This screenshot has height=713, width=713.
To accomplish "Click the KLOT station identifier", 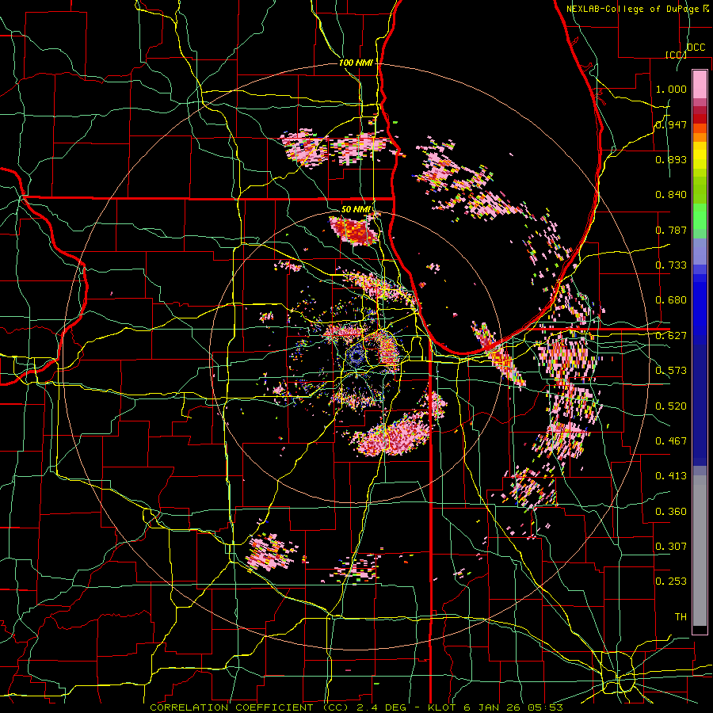I will [x=444, y=707].
